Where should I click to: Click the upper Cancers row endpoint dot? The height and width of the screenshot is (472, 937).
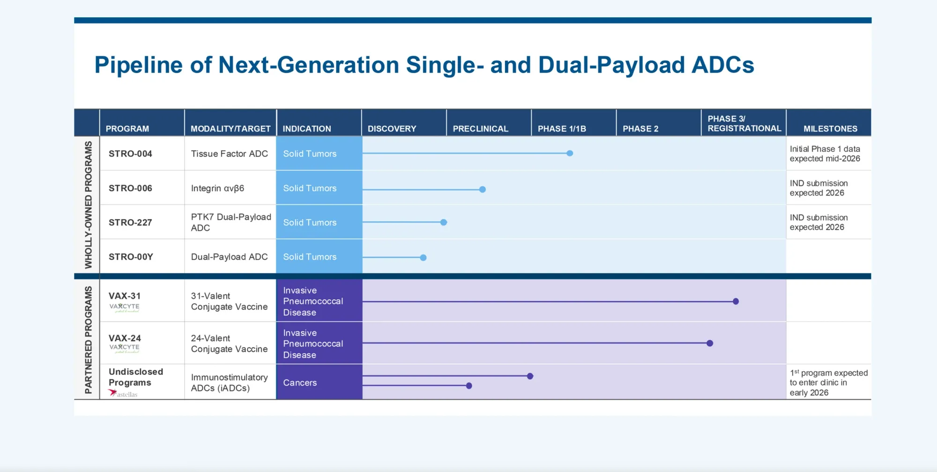point(530,376)
